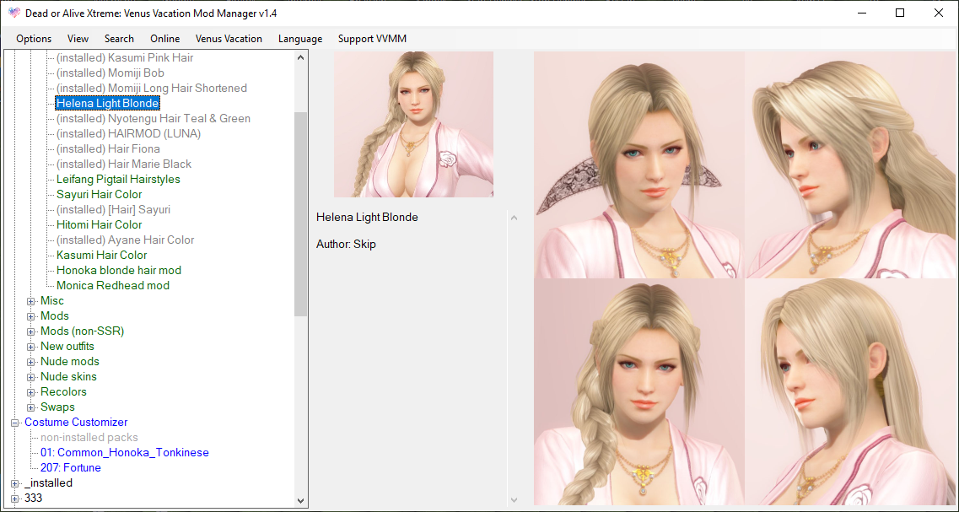959x512 pixels.
Task: Click description panel scroll-up arrow
Action: pos(514,218)
